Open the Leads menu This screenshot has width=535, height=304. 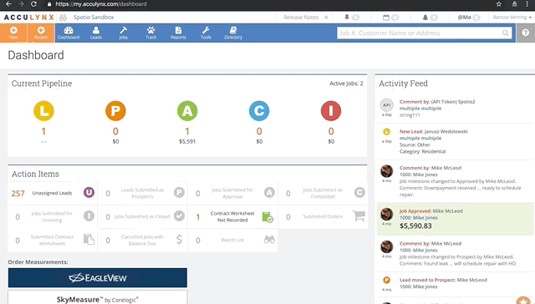pyautogui.click(x=96, y=33)
